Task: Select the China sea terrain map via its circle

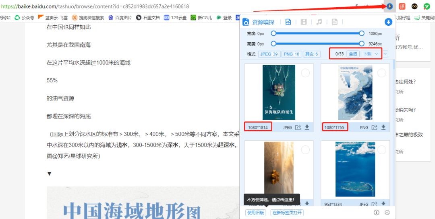Action: coord(382,73)
